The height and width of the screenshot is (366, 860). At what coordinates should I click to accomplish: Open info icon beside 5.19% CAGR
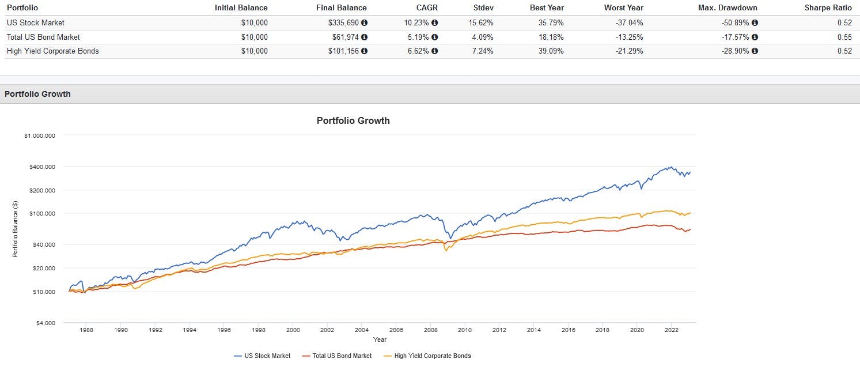[435, 37]
